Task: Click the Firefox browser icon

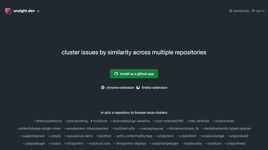Action: (138, 87)
